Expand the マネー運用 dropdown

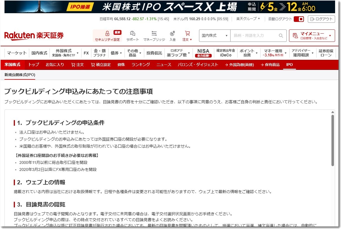click(x=286, y=53)
